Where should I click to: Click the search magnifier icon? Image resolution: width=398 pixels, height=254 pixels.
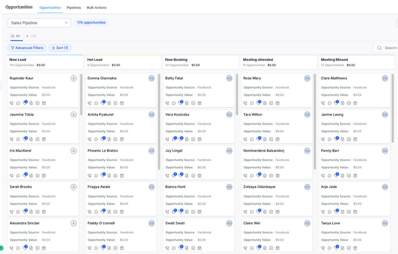380,48
